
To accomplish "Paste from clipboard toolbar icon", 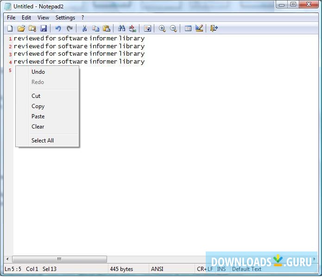I will [107, 28].
